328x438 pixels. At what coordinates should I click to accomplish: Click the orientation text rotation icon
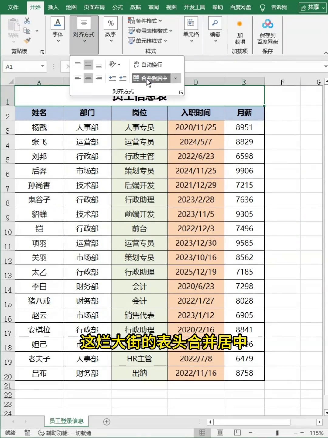(114, 64)
